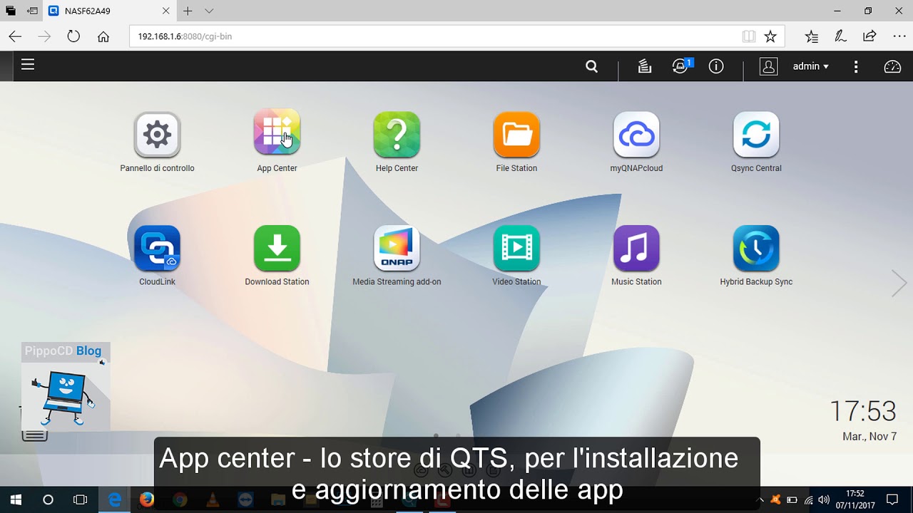Viewport: 913px width, 513px height.
Task: Open the volume tray icon
Action: click(x=824, y=500)
